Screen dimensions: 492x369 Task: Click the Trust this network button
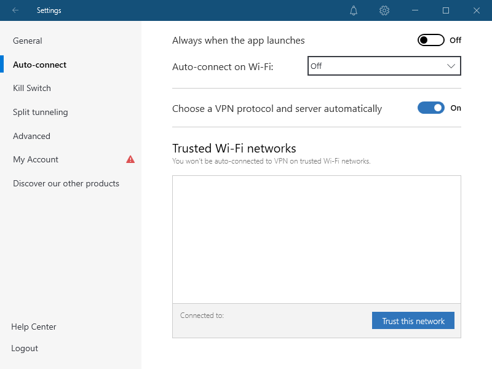click(x=413, y=320)
